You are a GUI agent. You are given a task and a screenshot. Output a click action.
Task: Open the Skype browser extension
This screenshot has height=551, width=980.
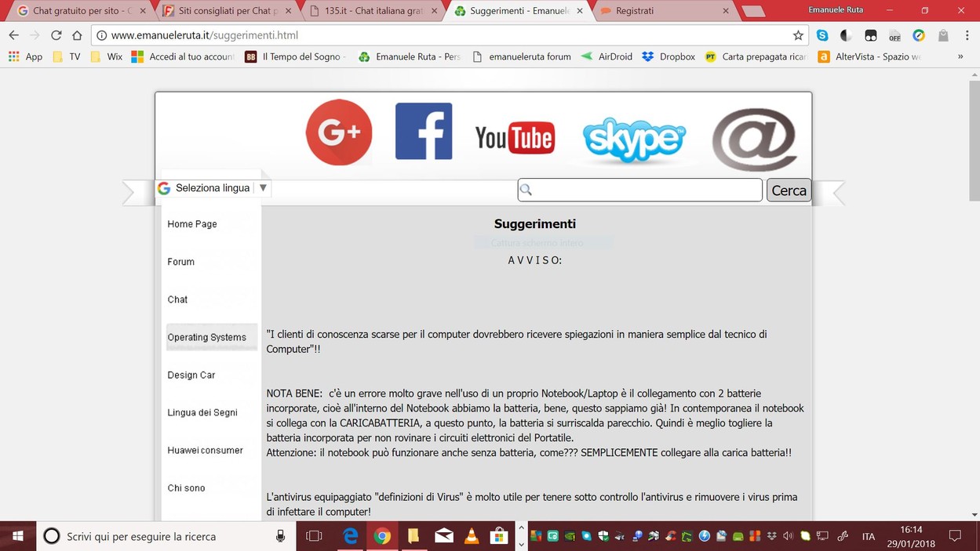coord(822,35)
